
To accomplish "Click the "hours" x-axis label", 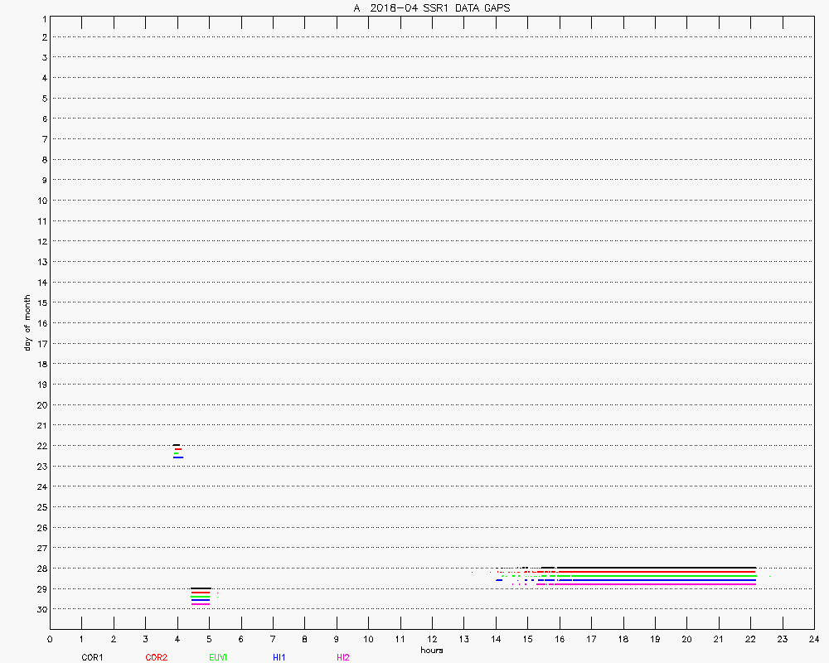I will coord(431,650).
